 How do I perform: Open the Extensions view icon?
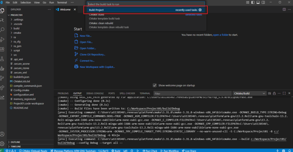click(2, 49)
